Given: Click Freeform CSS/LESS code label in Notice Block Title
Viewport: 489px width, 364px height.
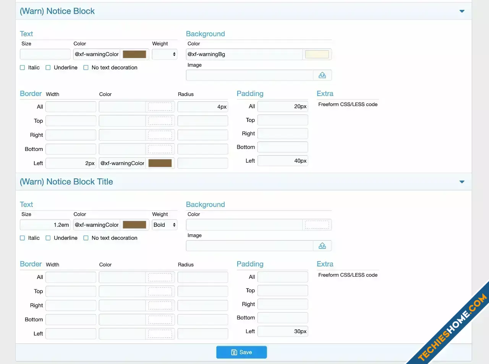Looking at the screenshot, I should click(x=348, y=275).
